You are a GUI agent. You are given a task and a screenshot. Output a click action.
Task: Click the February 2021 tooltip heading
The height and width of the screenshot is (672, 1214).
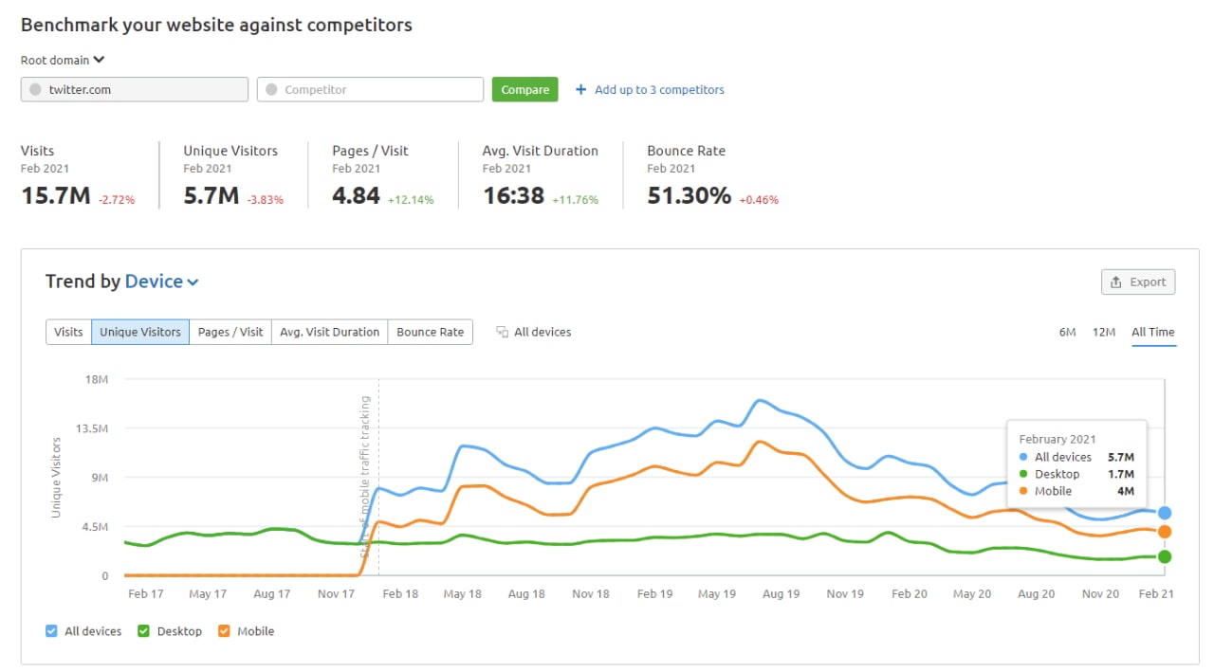[x=1058, y=439]
